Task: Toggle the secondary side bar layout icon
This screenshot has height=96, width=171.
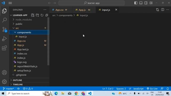Action: [146, 3]
